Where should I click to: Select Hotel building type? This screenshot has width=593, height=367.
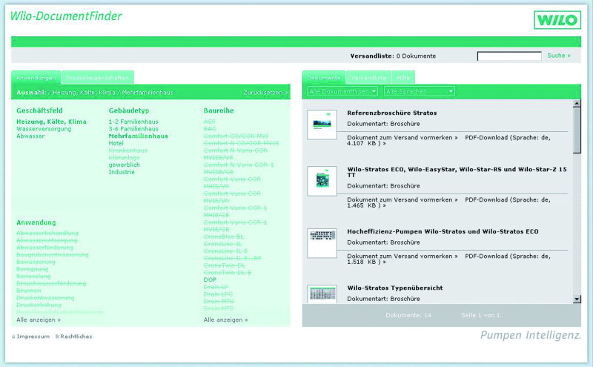(x=116, y=143)
